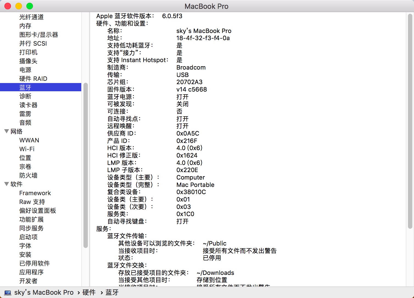
Task: Choose 硬件 RAID in the sidebar
Action: tap(33, 79)
